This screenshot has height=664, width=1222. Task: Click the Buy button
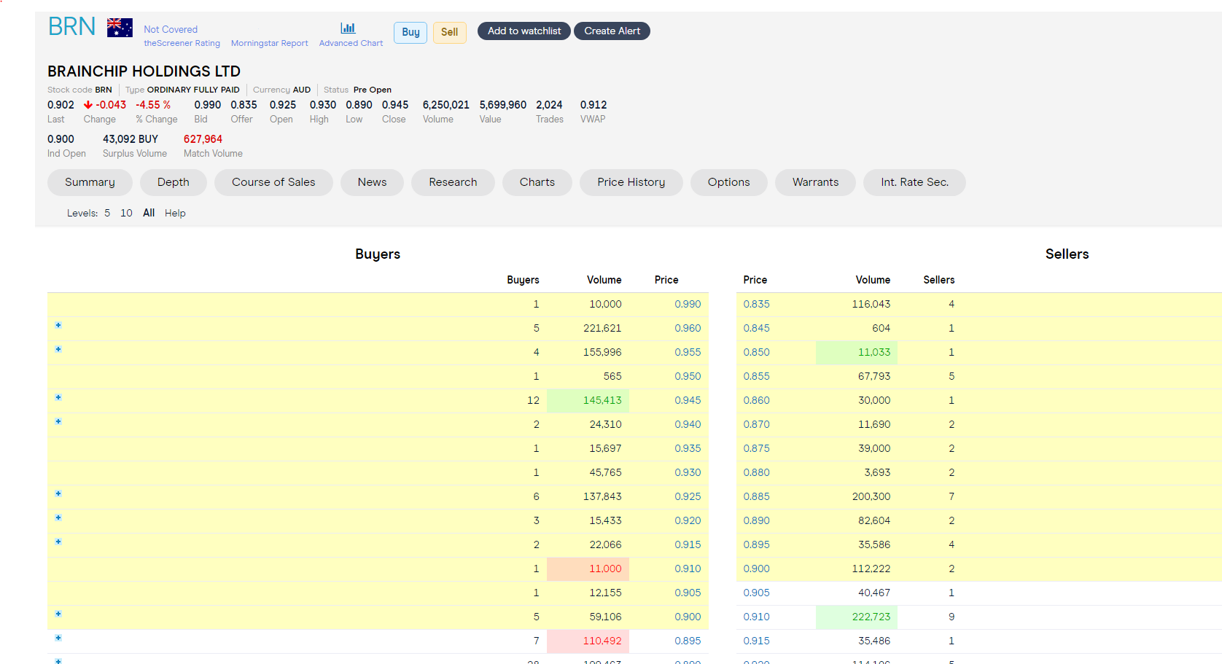tap(410, 32)
